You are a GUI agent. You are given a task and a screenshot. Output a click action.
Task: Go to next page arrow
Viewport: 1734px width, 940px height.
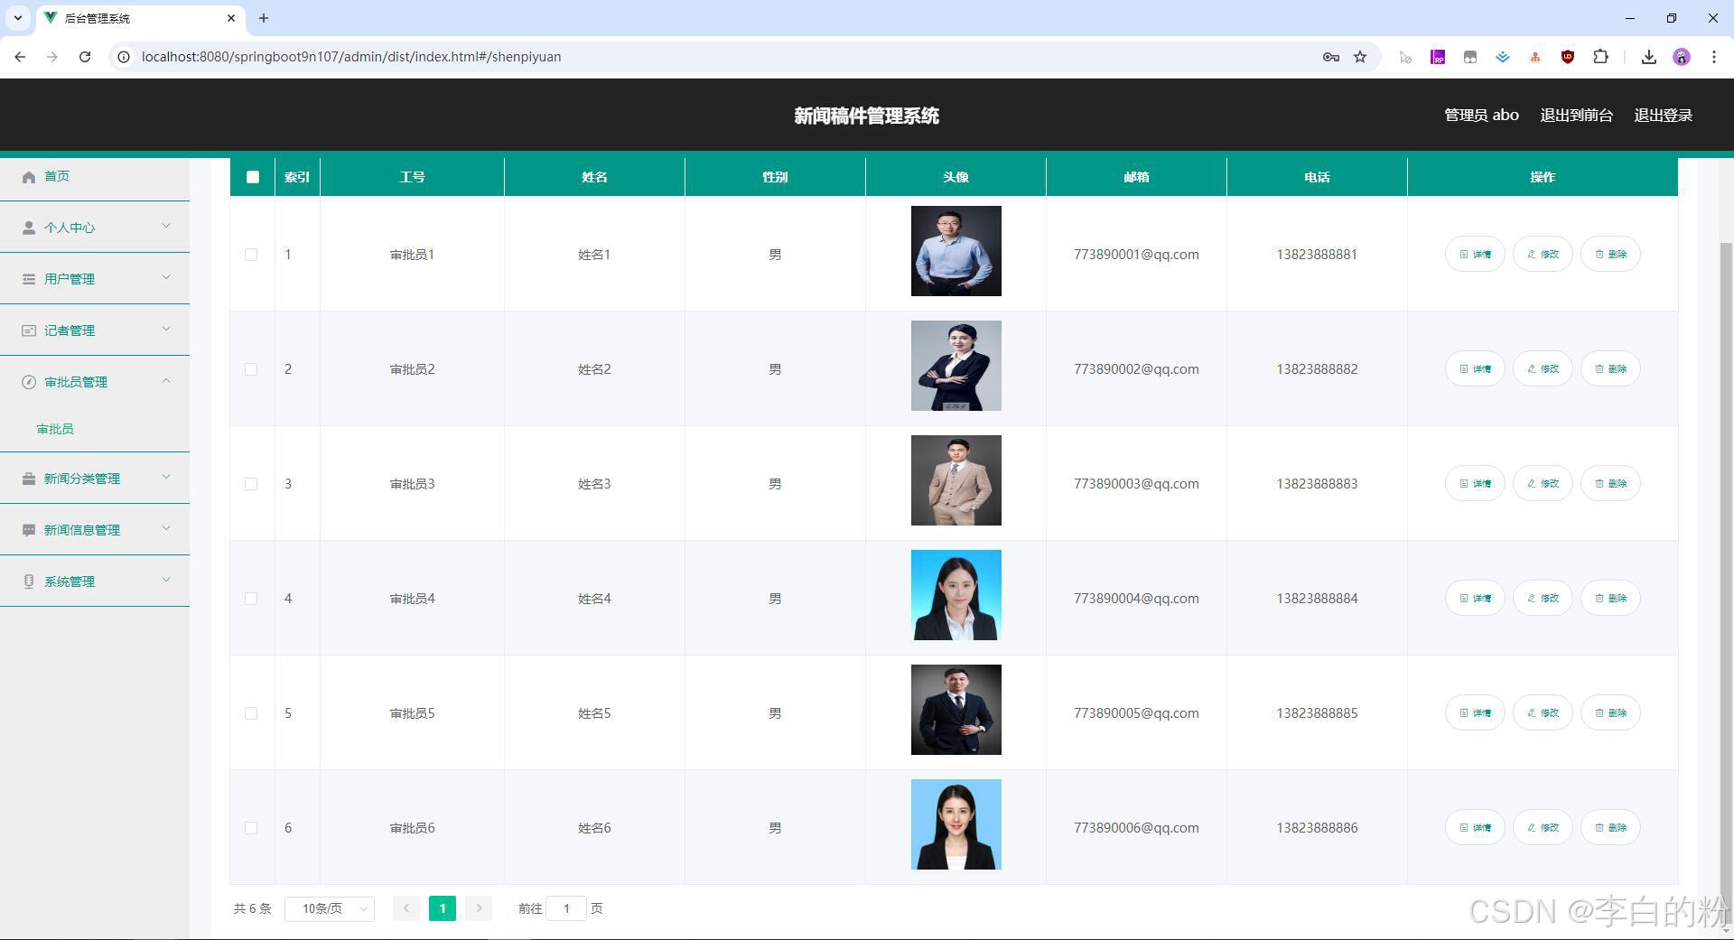point(479,908)
